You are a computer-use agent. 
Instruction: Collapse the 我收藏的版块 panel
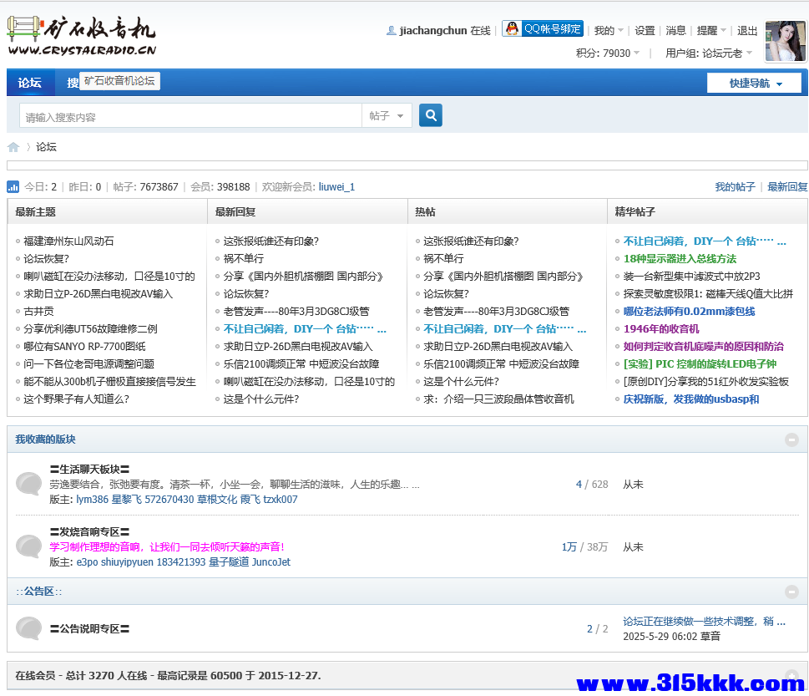point(791,439)
